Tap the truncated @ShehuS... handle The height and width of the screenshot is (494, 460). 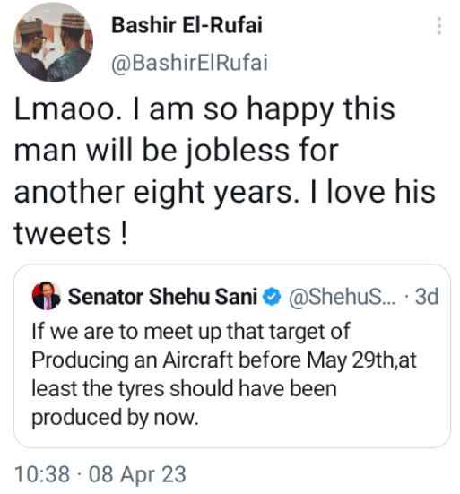tap(342, 297)
